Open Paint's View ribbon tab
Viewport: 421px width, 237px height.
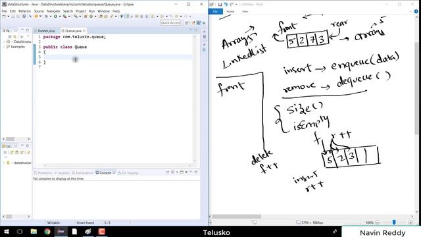click(x=245, y=12)
